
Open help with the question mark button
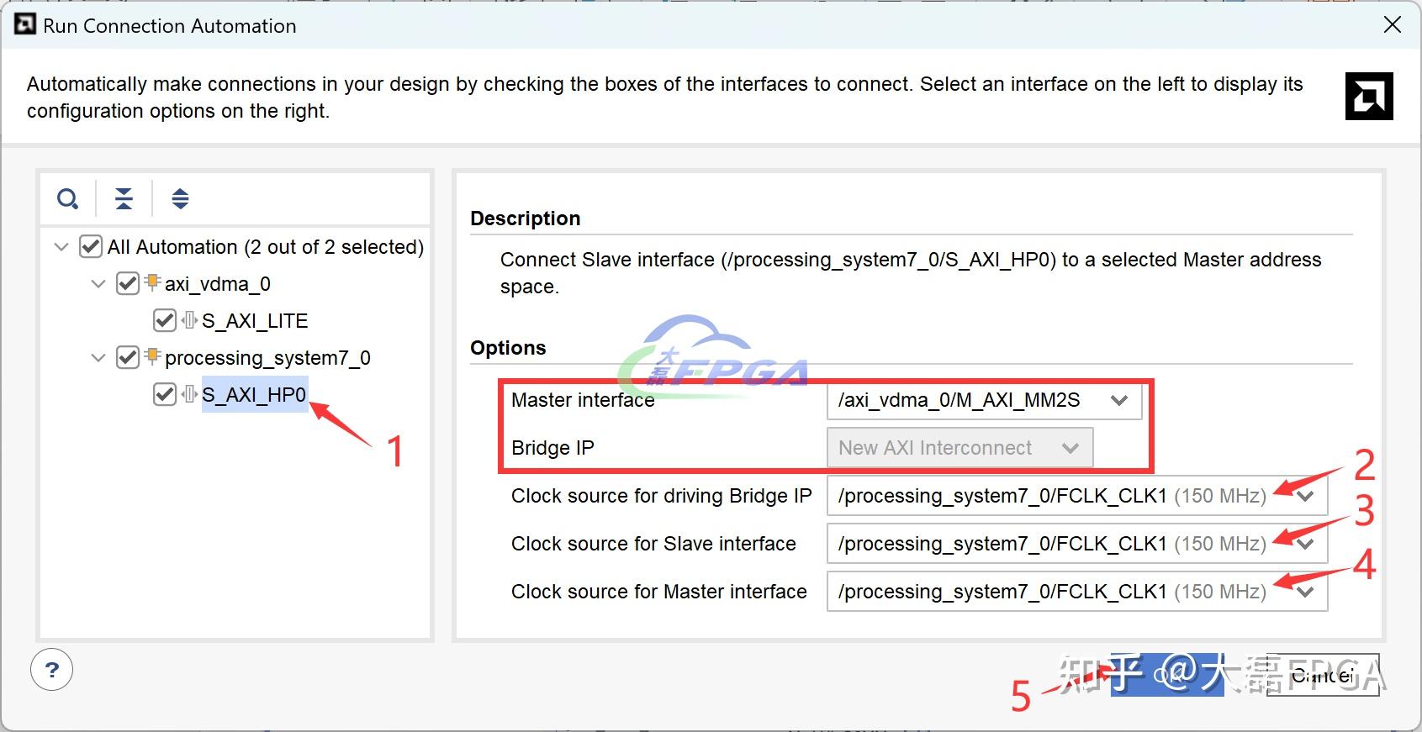(52, 671)
